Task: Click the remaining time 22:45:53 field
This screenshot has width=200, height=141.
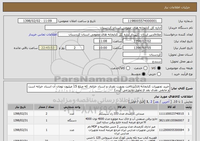Action: pyautogui.click(x=48, y=48)
